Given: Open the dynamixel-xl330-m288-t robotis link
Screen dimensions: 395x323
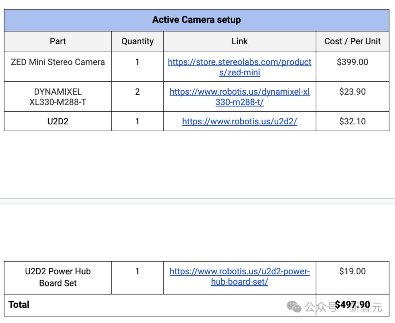Looking at the screenshot, I should pos(239,97).
